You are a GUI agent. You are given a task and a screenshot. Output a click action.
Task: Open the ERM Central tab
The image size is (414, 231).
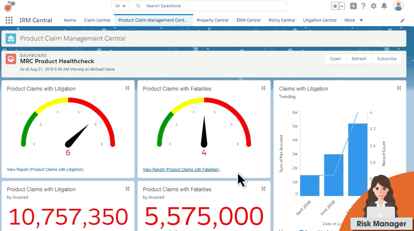coord(249,20)
